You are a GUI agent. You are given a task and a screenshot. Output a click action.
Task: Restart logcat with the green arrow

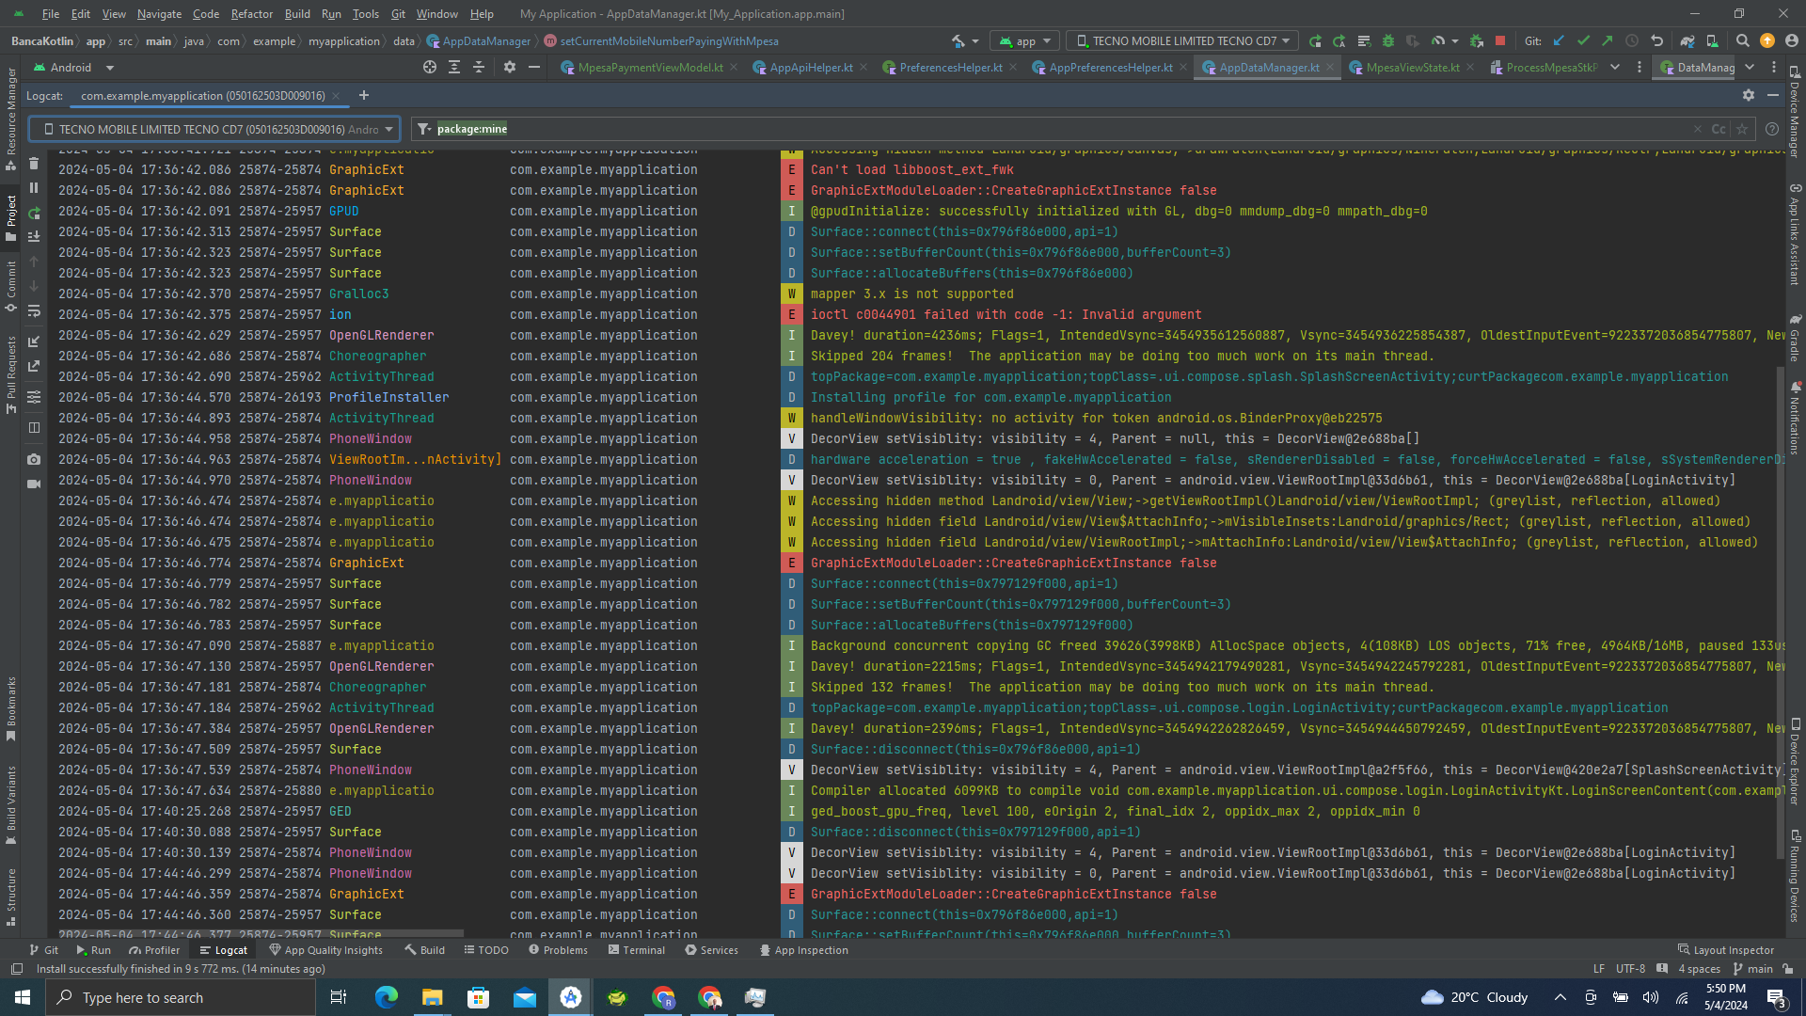34,214
